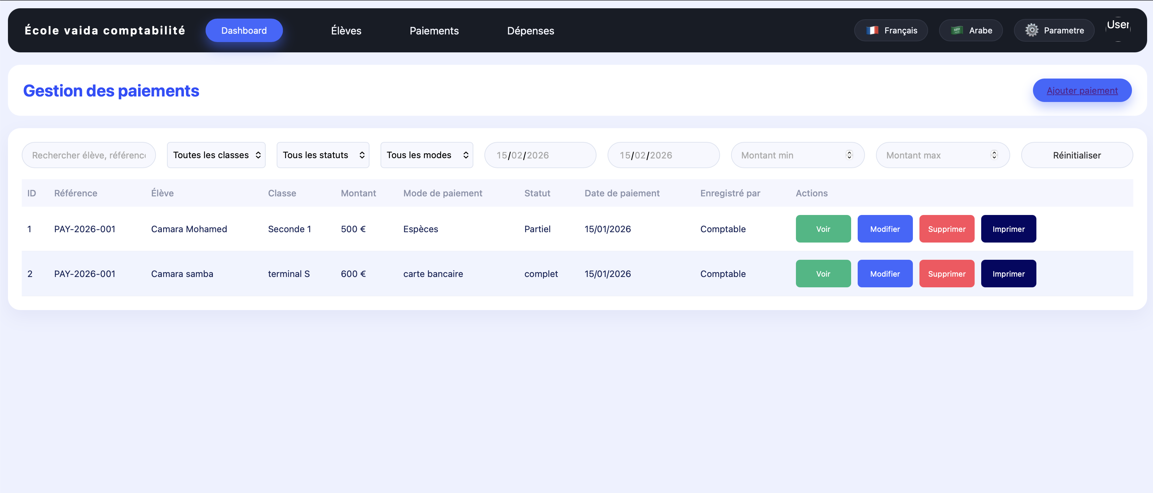
Task: Switch language to Arabe
Action: [970, 30]
